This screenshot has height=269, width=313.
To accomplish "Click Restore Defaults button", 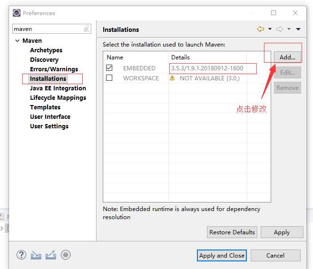I will coord(232,232).
